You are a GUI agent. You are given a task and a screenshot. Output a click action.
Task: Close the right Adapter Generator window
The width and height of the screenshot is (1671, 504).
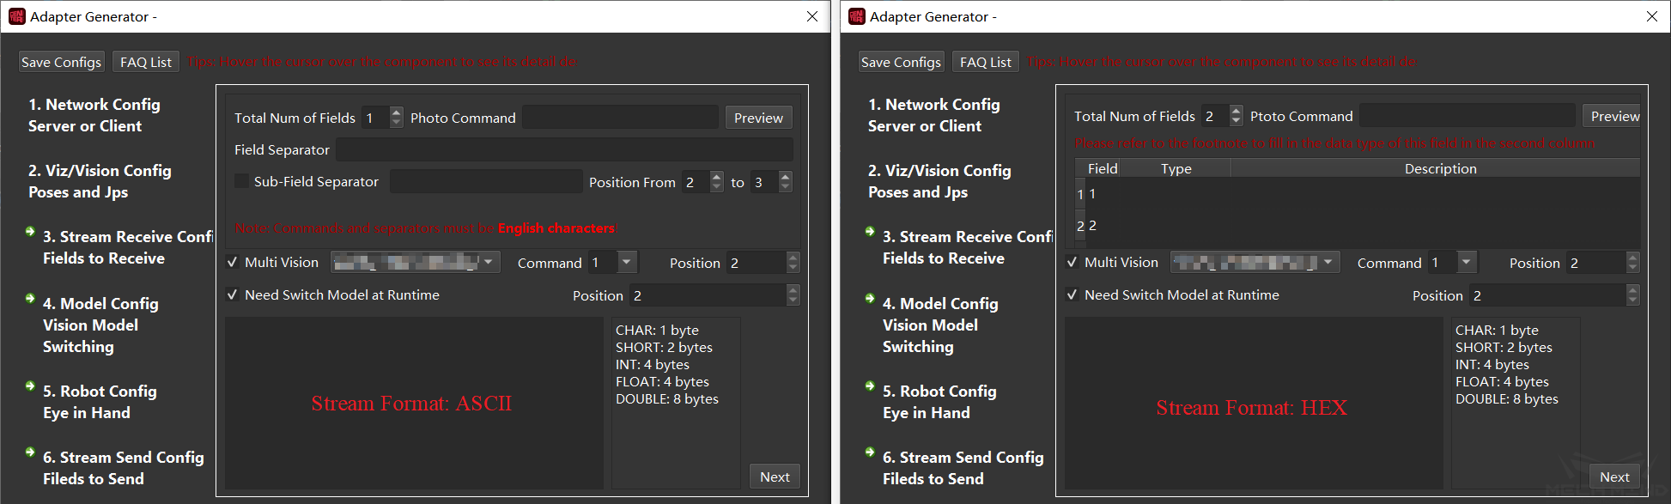tap(1652, 16)
